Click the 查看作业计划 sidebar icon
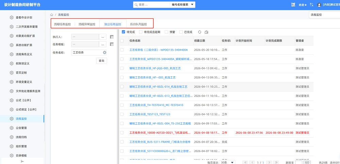 tap(12, 18)
